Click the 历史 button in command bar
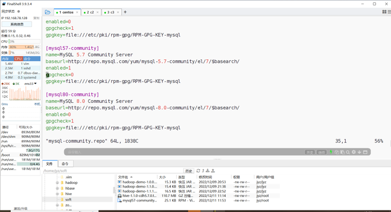The image size is (391, 212). [310, 152]
